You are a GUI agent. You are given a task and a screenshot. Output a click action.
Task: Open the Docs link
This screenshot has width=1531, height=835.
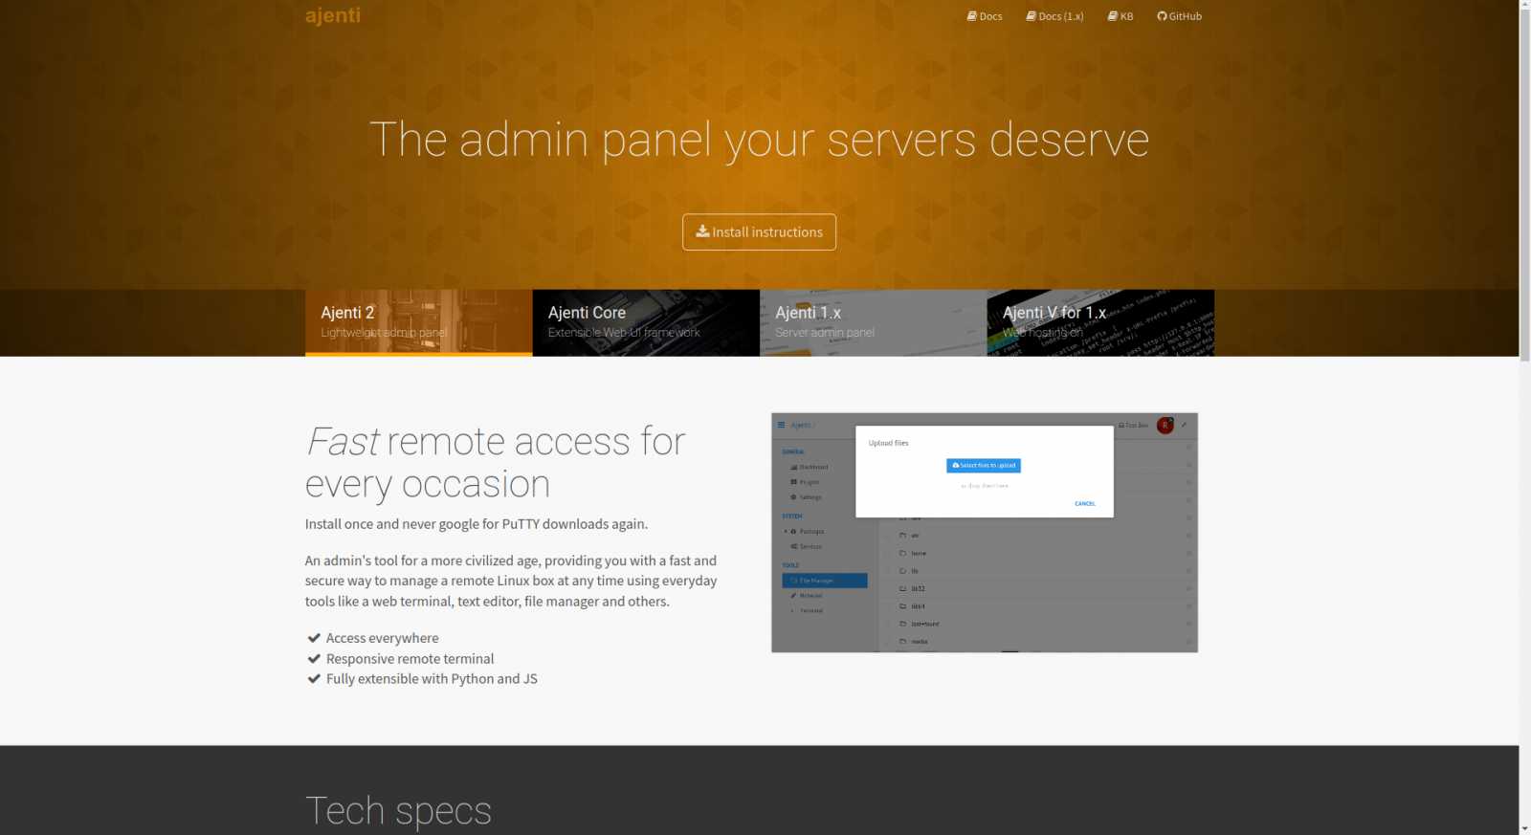tap(985, 16)
